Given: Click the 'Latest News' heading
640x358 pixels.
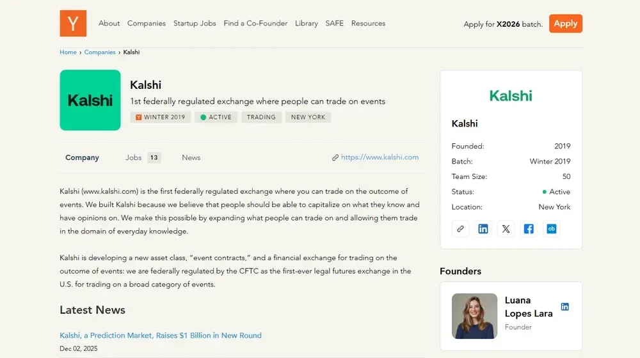Looking at the screenshot, I should click(x=92, y=310).
